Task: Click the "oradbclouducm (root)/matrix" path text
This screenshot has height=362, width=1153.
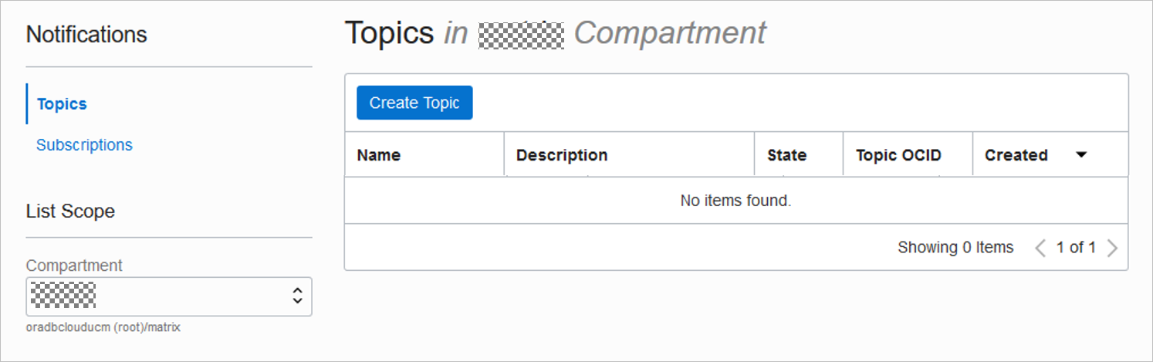Action: pos(103,327)
